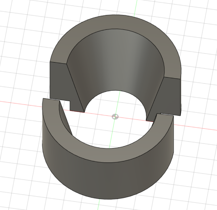The image size is (217, 210).
Task: Click the left end of lower half-ring rim
Action: coord(51,100)
